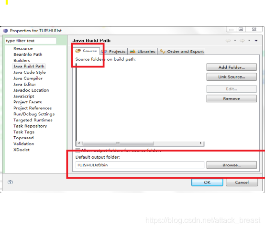Click the Link Source button
The image size is (265, 229).
(232, 77)
